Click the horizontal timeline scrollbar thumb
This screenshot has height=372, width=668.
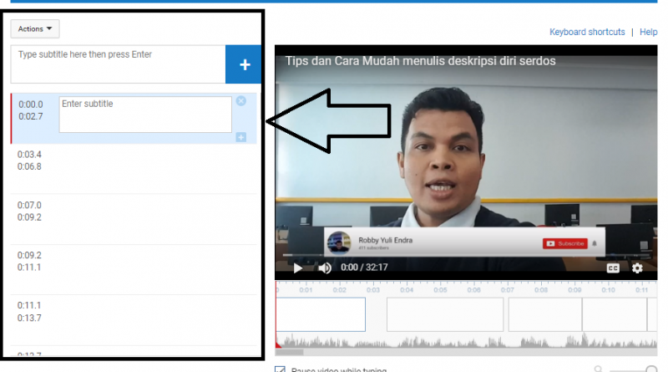(290, 353)
